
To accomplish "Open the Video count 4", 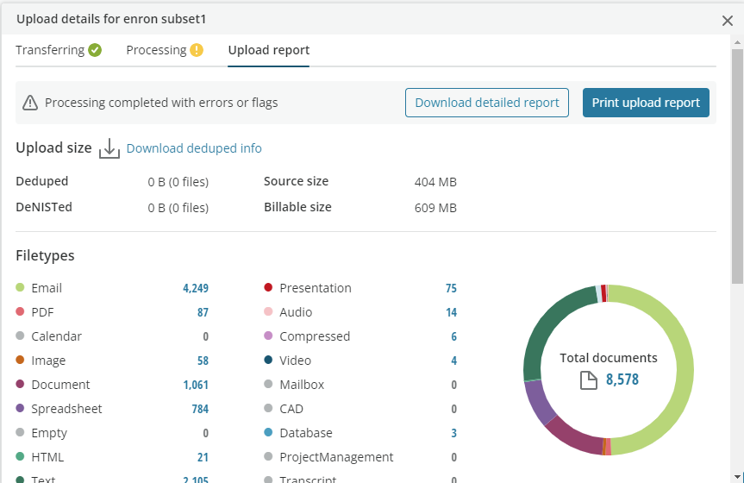I will (453, 361).
